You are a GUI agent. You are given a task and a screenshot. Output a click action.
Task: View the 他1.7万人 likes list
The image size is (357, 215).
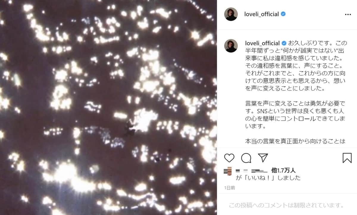284,170
